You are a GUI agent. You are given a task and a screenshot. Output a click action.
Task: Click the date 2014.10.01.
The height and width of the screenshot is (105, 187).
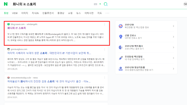tap(13, 97)
